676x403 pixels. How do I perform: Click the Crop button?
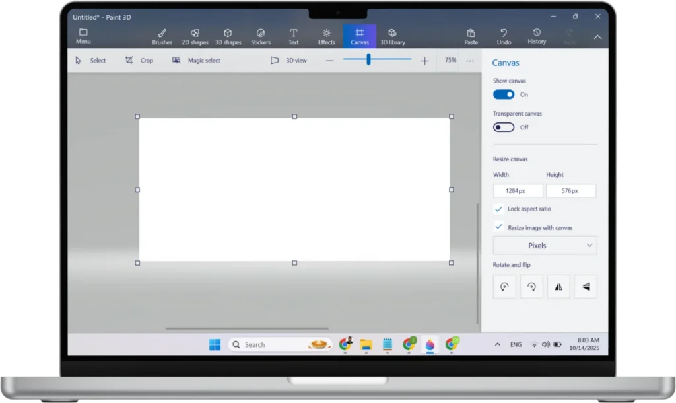click(139, 61)
